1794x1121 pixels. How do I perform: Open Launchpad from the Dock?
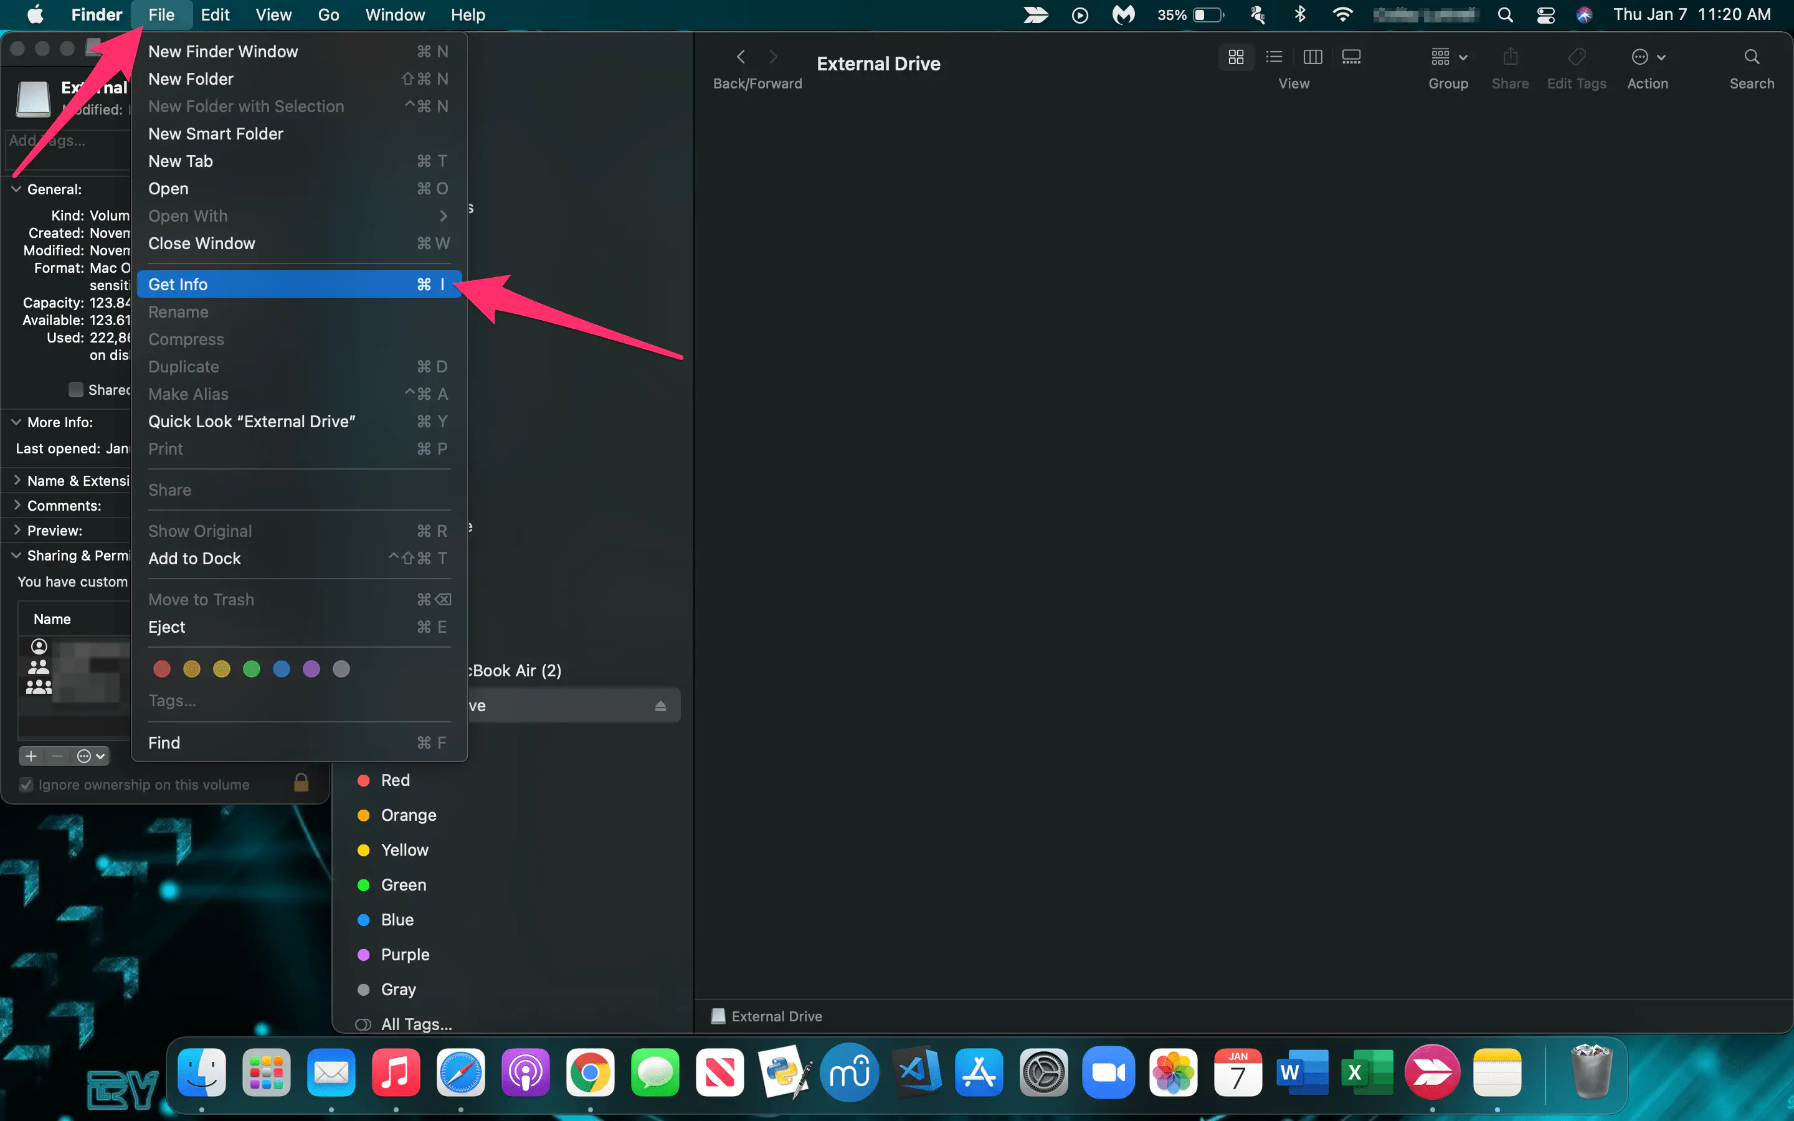[266, 1073]
